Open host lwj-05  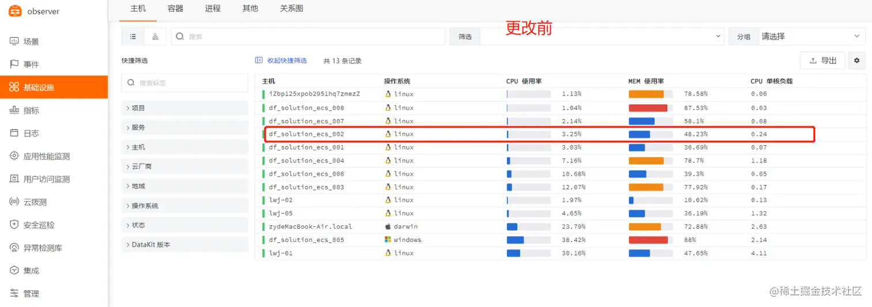(x=281, y=213)
